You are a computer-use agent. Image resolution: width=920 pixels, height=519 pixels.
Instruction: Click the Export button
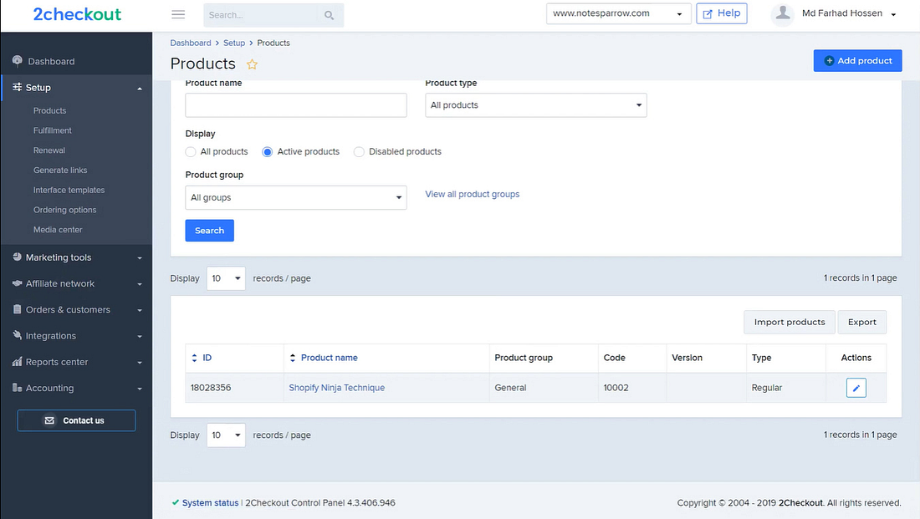pyautogui.click(x=861, y=322)
